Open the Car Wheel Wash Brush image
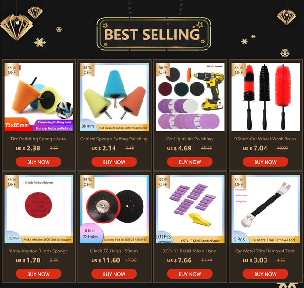Image resolution: width=304 pixels, height=288 pixels. [266, 97]
